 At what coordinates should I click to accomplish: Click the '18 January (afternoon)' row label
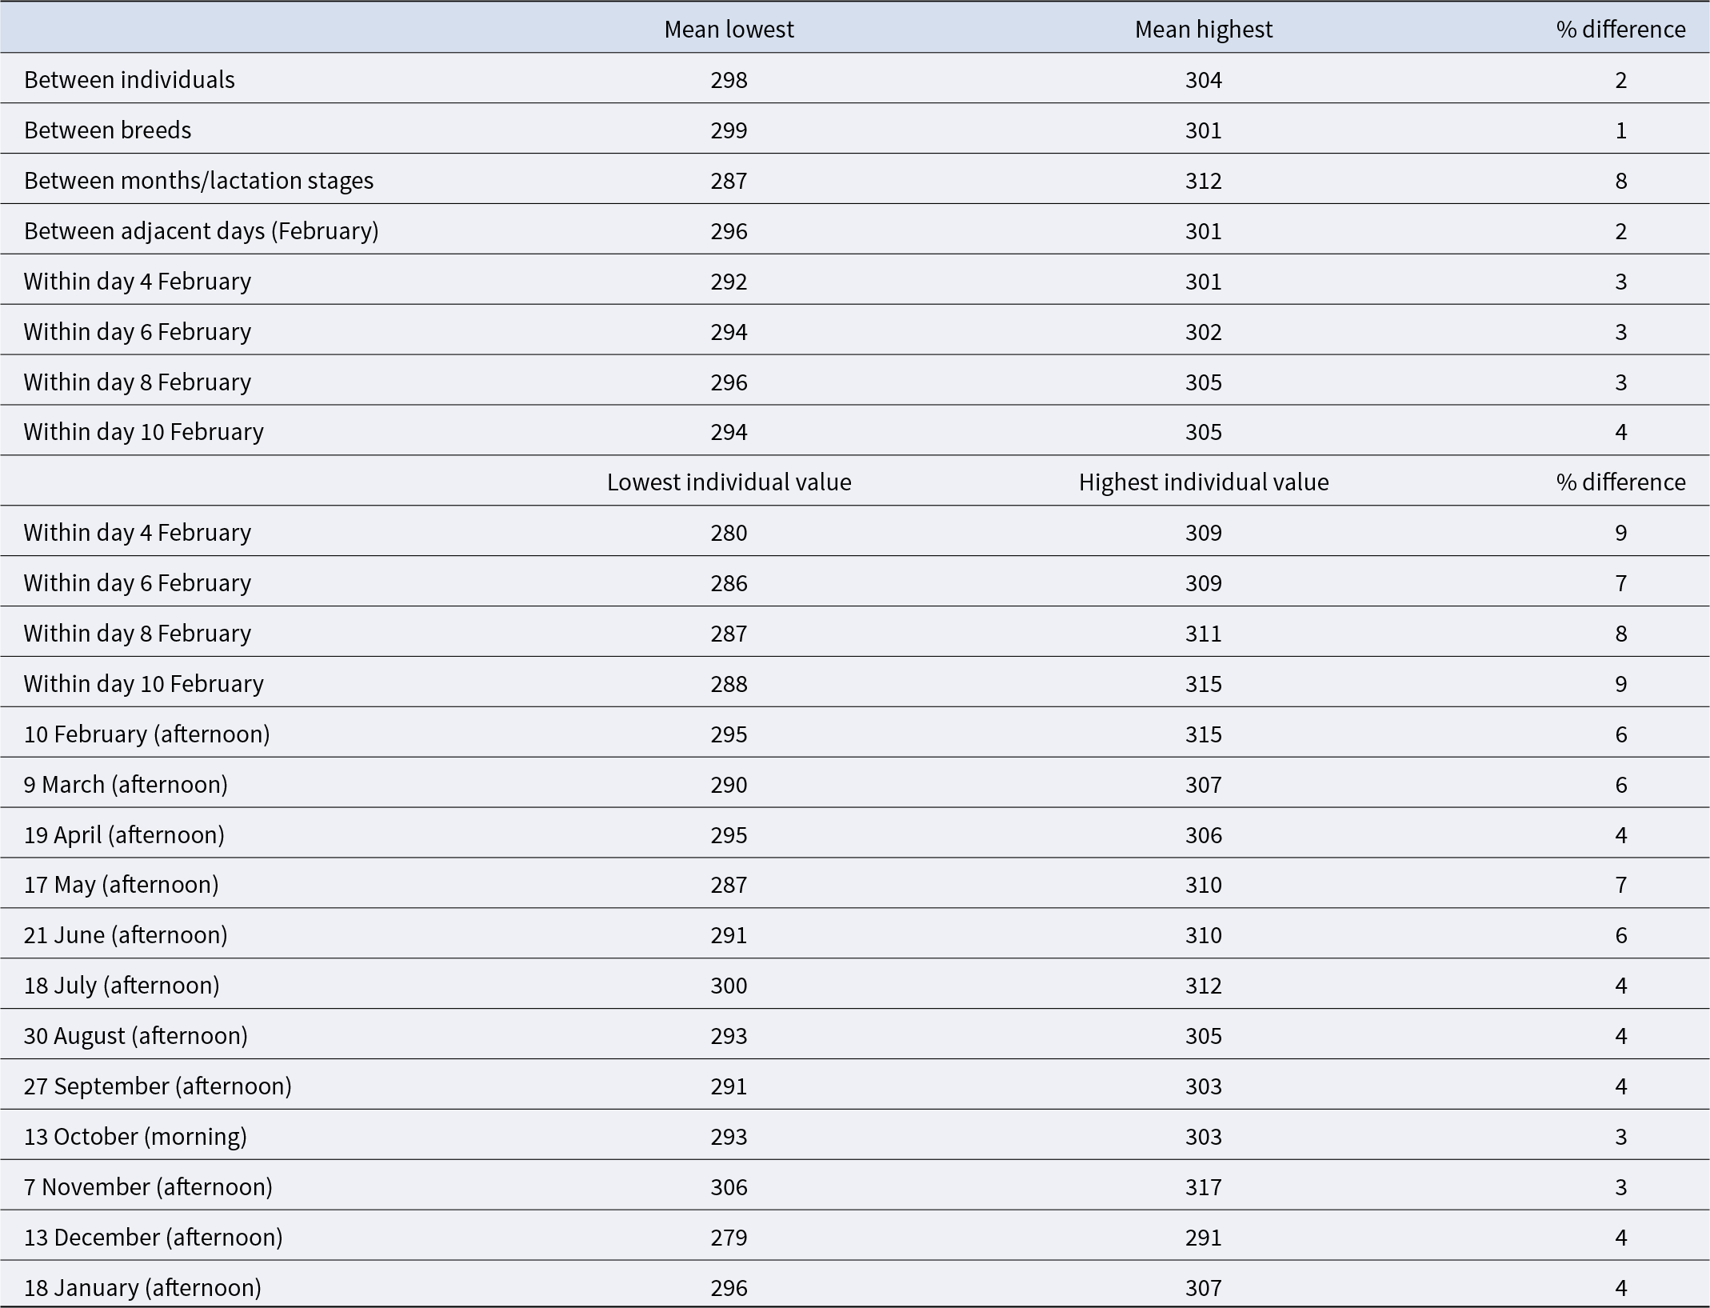[x=142, y=1288]
